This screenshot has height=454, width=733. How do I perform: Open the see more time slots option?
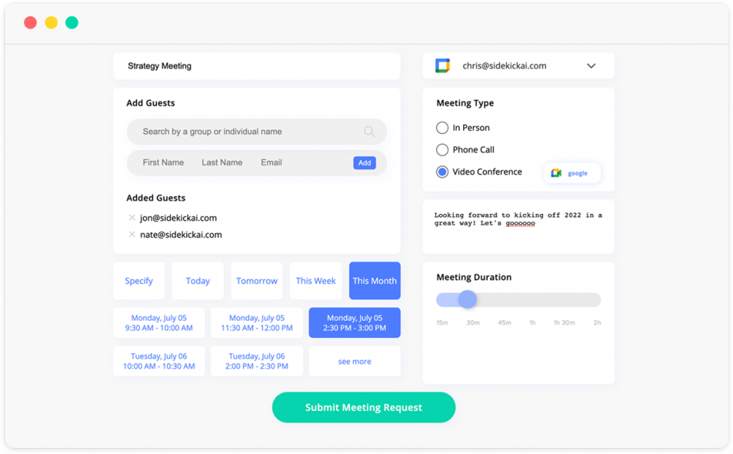354,361
